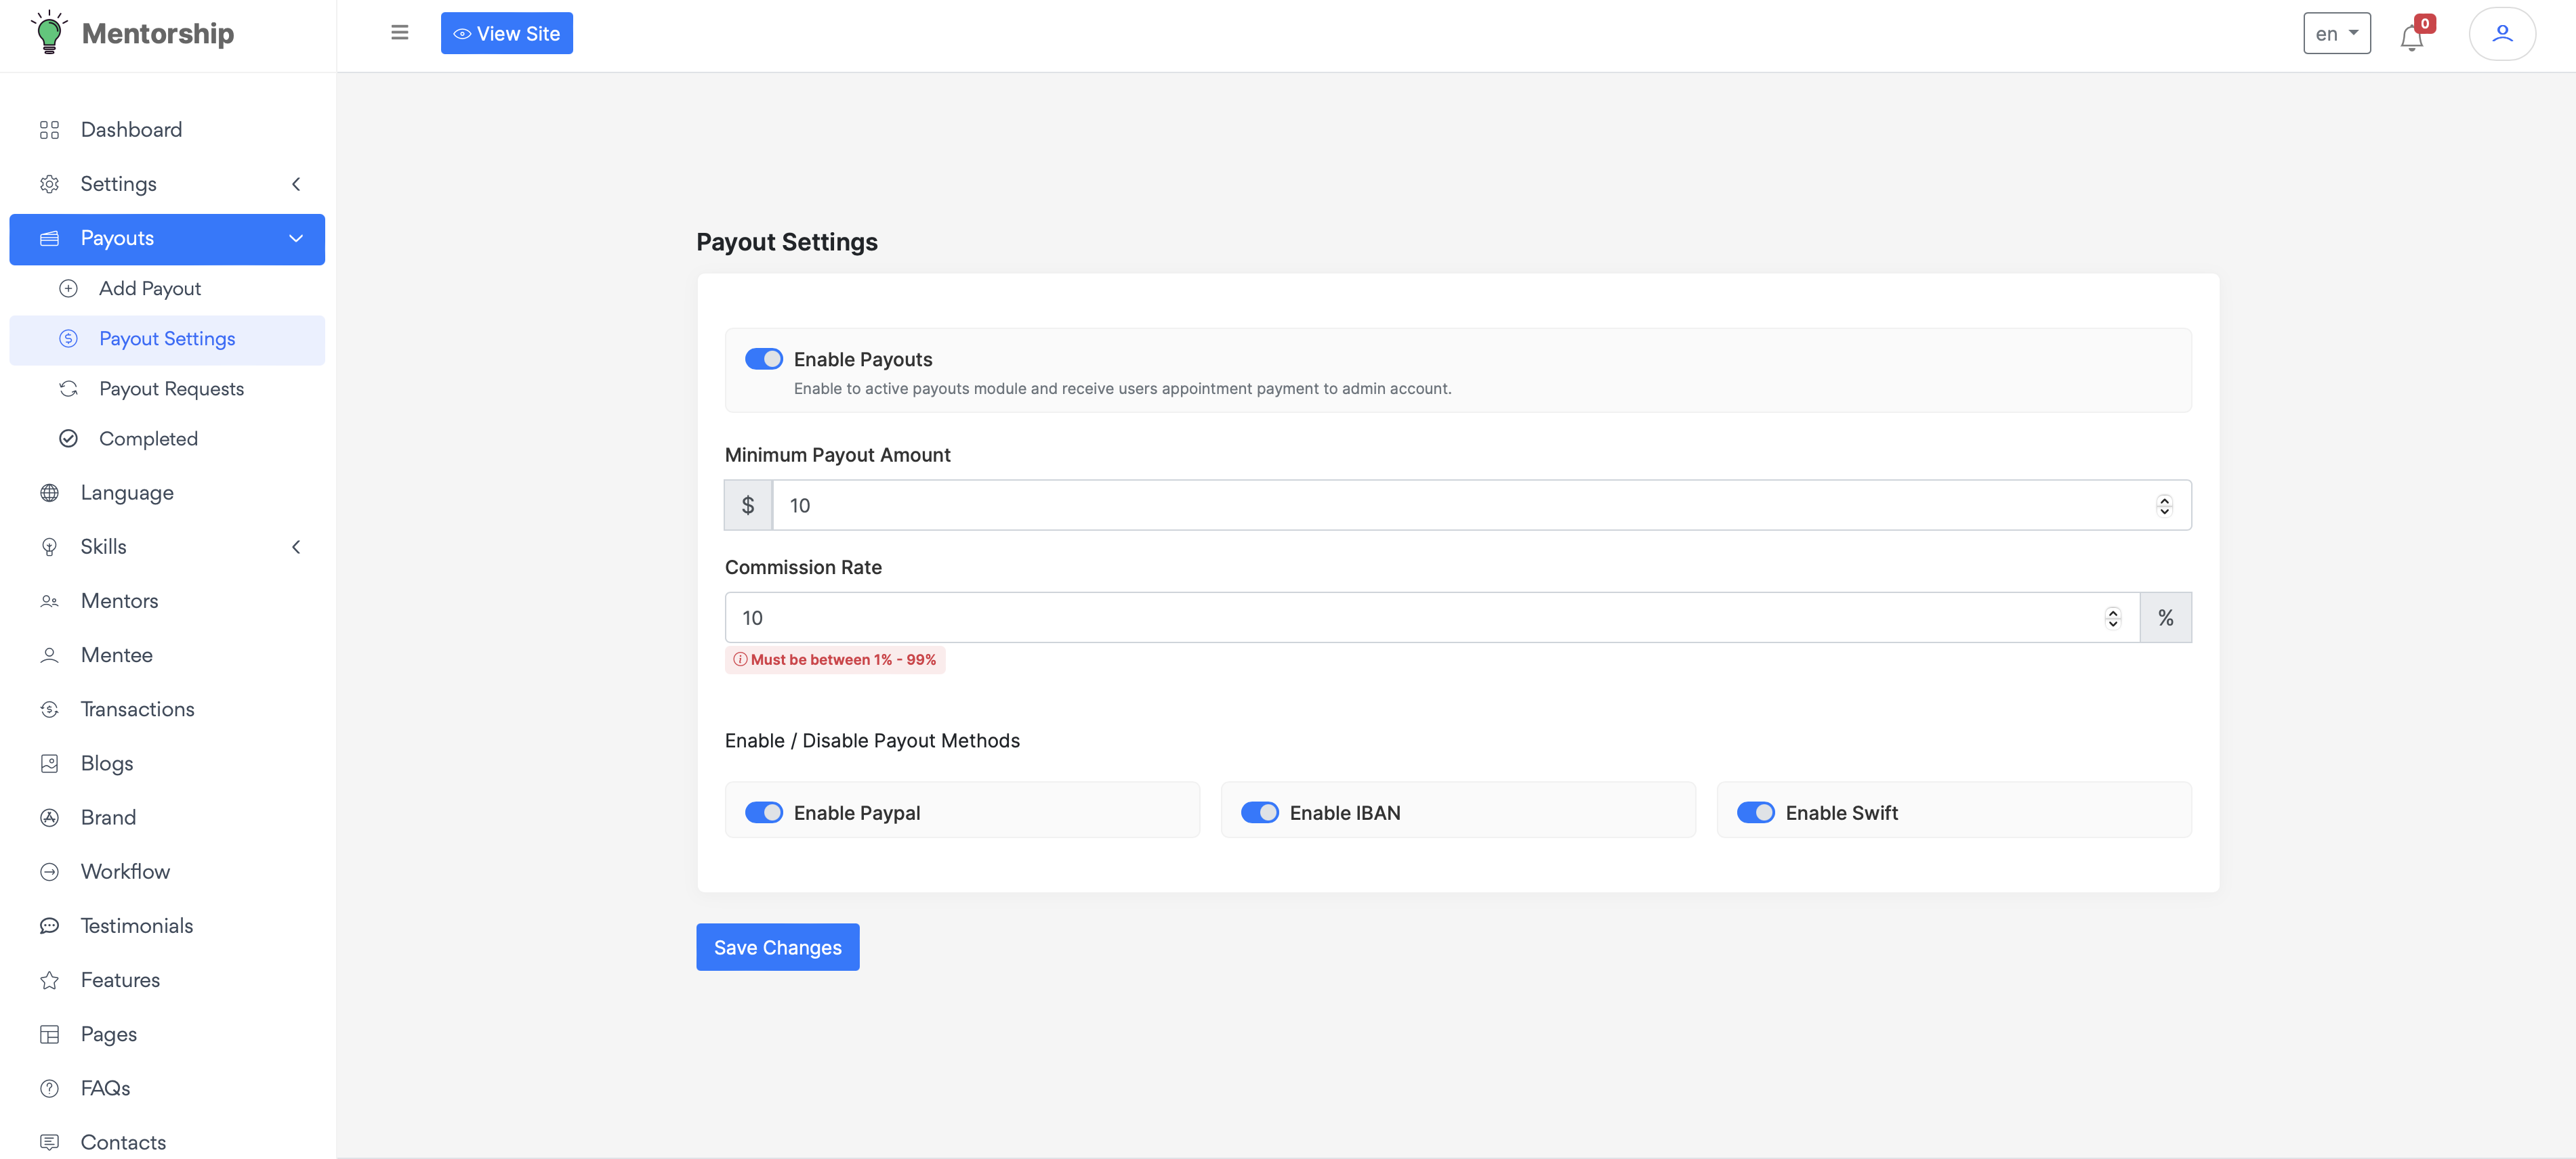
Task: Open the en language dropdown
Action: (x=2336, y=34)
